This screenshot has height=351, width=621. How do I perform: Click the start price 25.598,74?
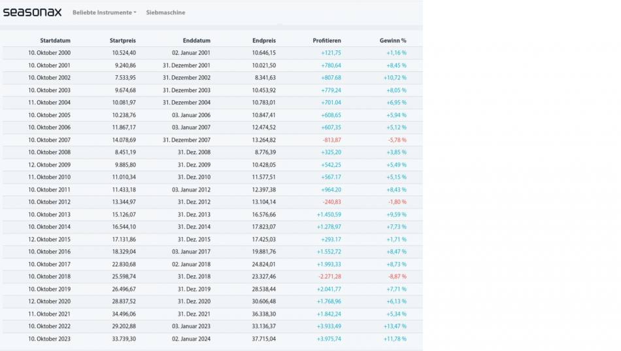119,276
